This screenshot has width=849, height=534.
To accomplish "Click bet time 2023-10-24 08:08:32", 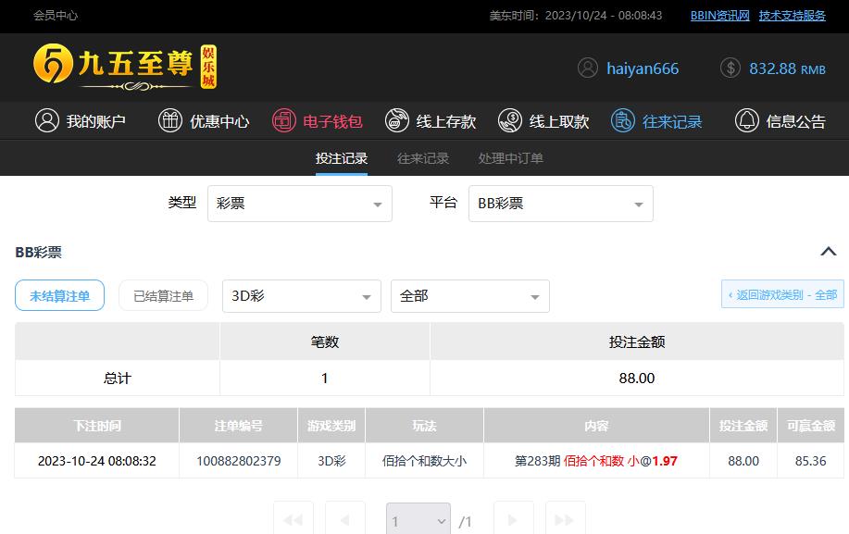I will [97, 461].
